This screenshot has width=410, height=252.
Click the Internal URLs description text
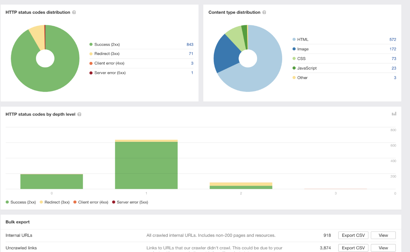pos(211,235)
